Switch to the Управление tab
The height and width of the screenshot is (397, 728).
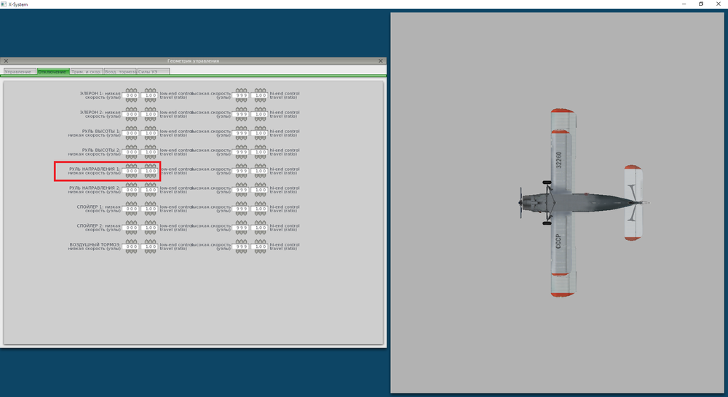tap(20, 71)
